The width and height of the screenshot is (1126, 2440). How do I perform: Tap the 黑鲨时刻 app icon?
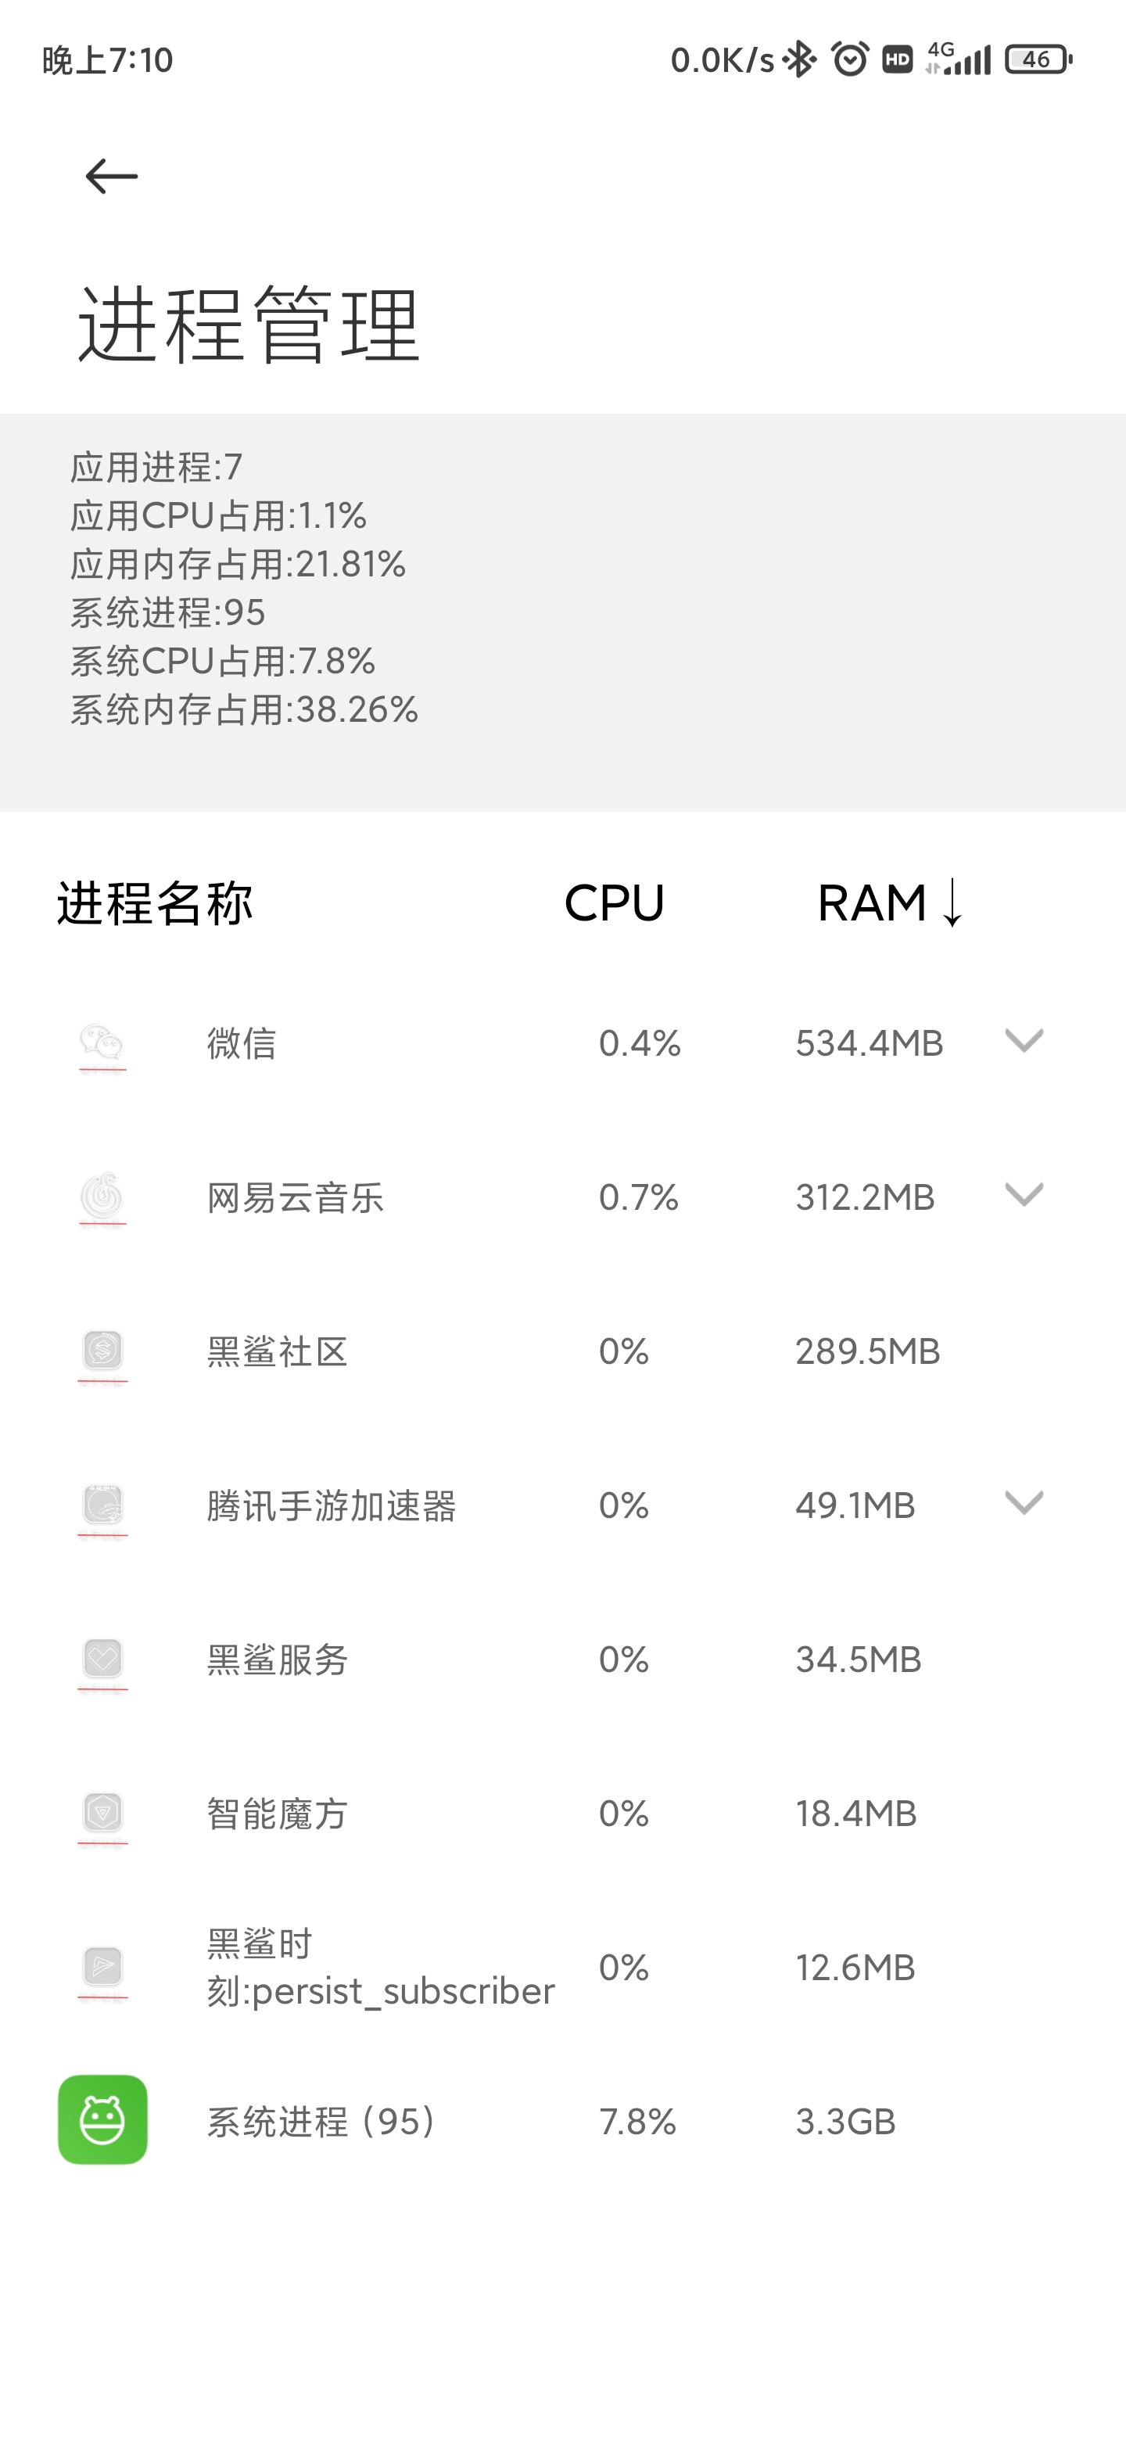click(x=102, y=1968)
